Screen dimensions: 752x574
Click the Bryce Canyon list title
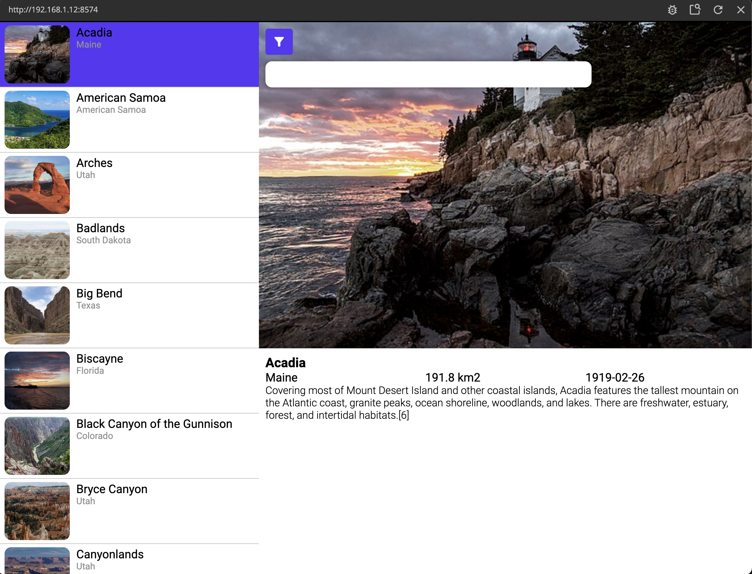coord(112,489)
